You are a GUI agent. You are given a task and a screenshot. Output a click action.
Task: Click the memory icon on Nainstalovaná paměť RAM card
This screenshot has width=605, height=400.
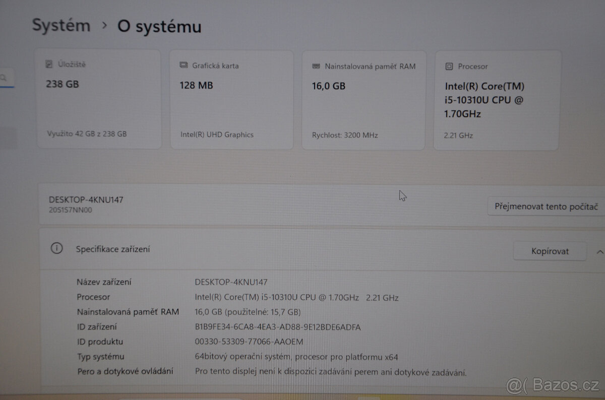[316, 66]
